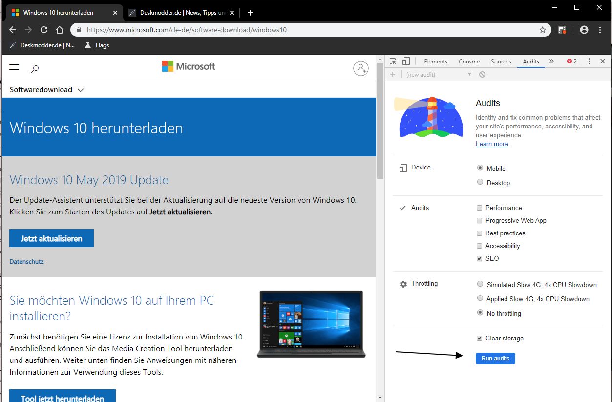Screen dimensions: 612x402
Task: Click the Run audits button
Action: click(495, 358)
